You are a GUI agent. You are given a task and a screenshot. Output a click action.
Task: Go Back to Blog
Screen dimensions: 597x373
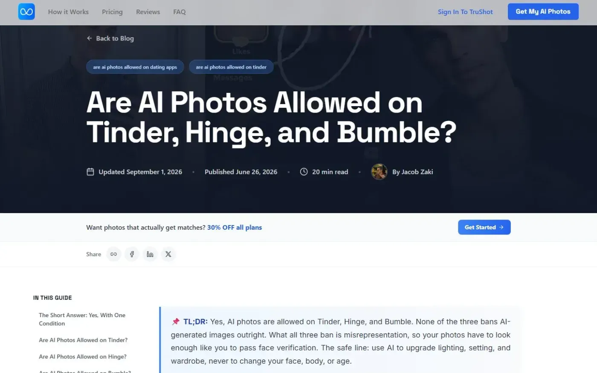[x=110, y=38]
